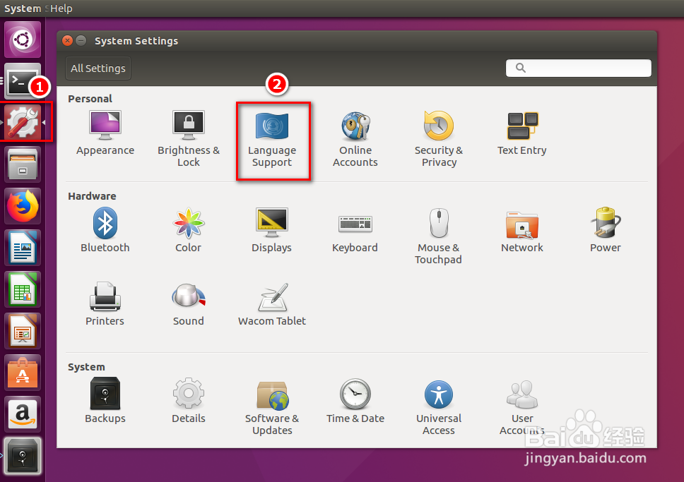This screenshot has width=684, height=482.
Task: Click the search field
Action: pos(578,68)
